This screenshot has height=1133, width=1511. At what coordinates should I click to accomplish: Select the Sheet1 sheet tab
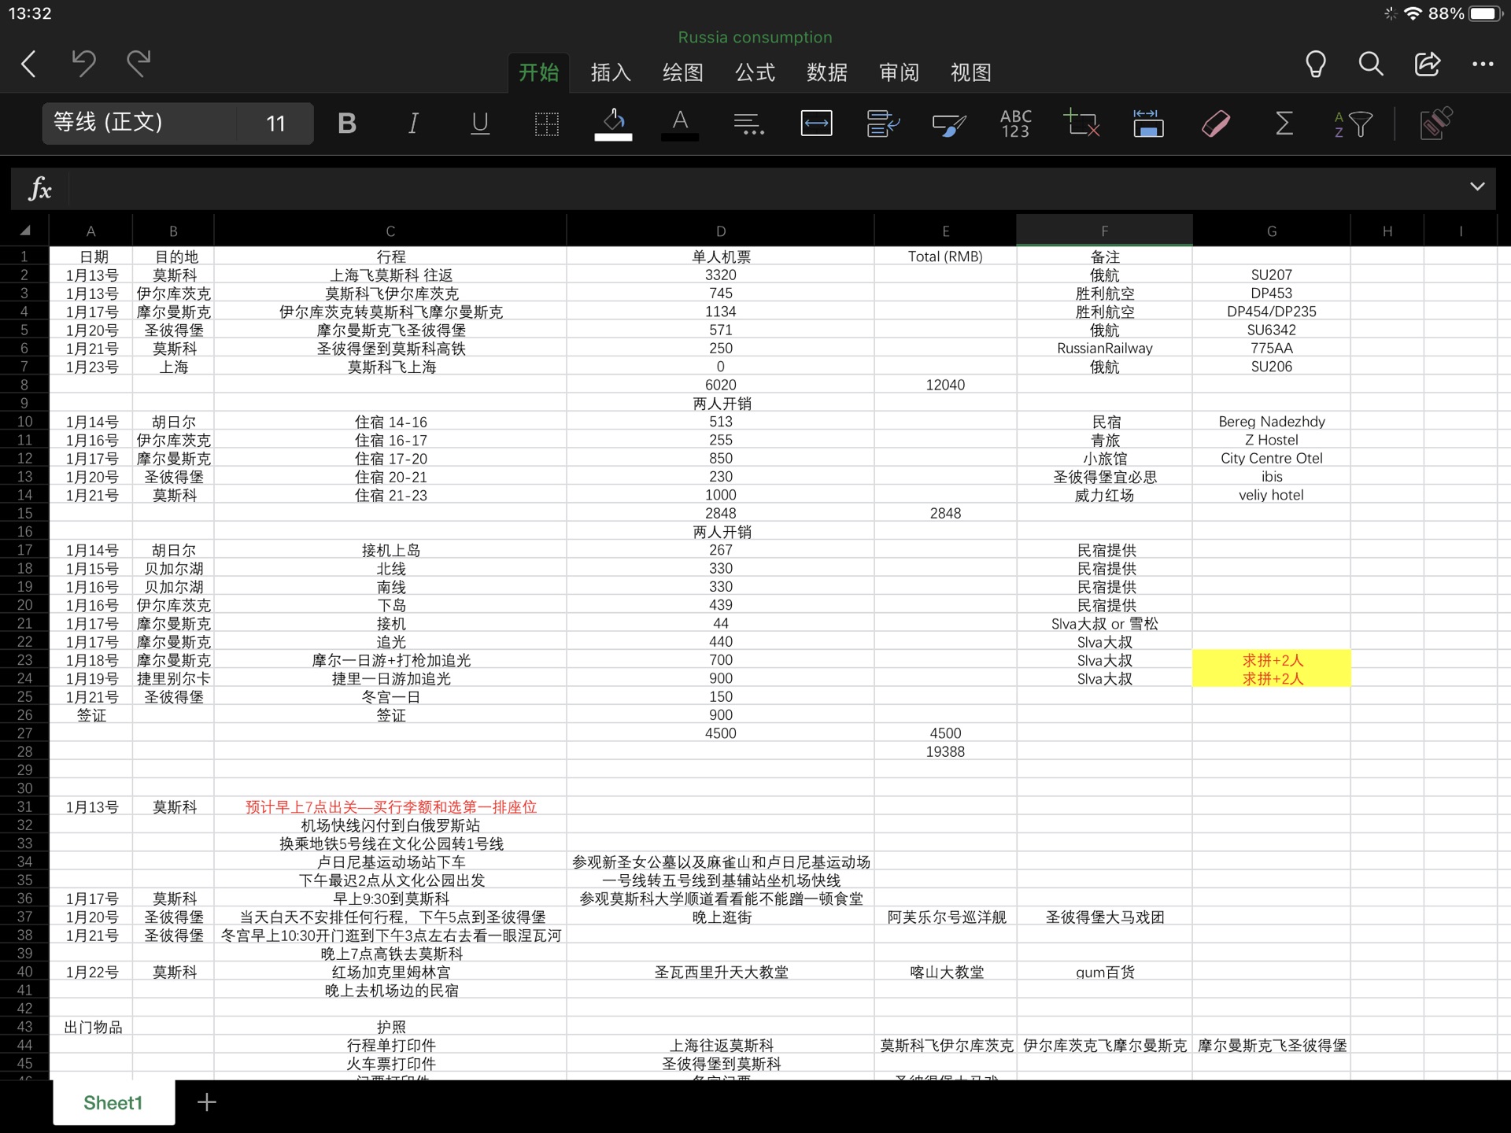pyautogui.click(x=113, y=1102)
